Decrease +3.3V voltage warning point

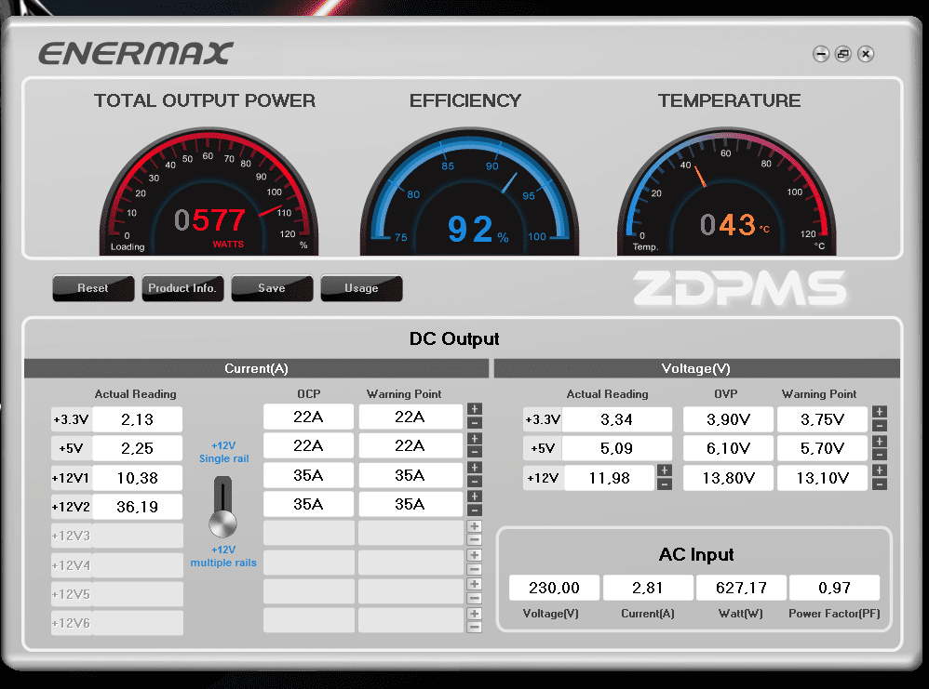click(880, 425)
